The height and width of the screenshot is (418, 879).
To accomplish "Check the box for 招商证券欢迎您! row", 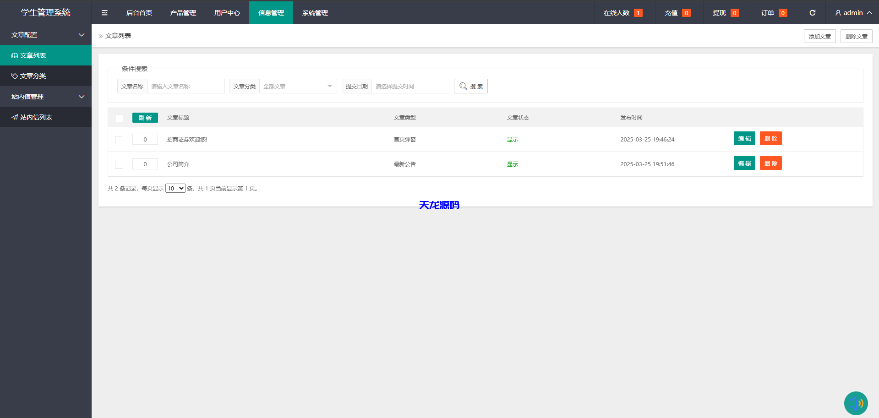I will (119, 140).
